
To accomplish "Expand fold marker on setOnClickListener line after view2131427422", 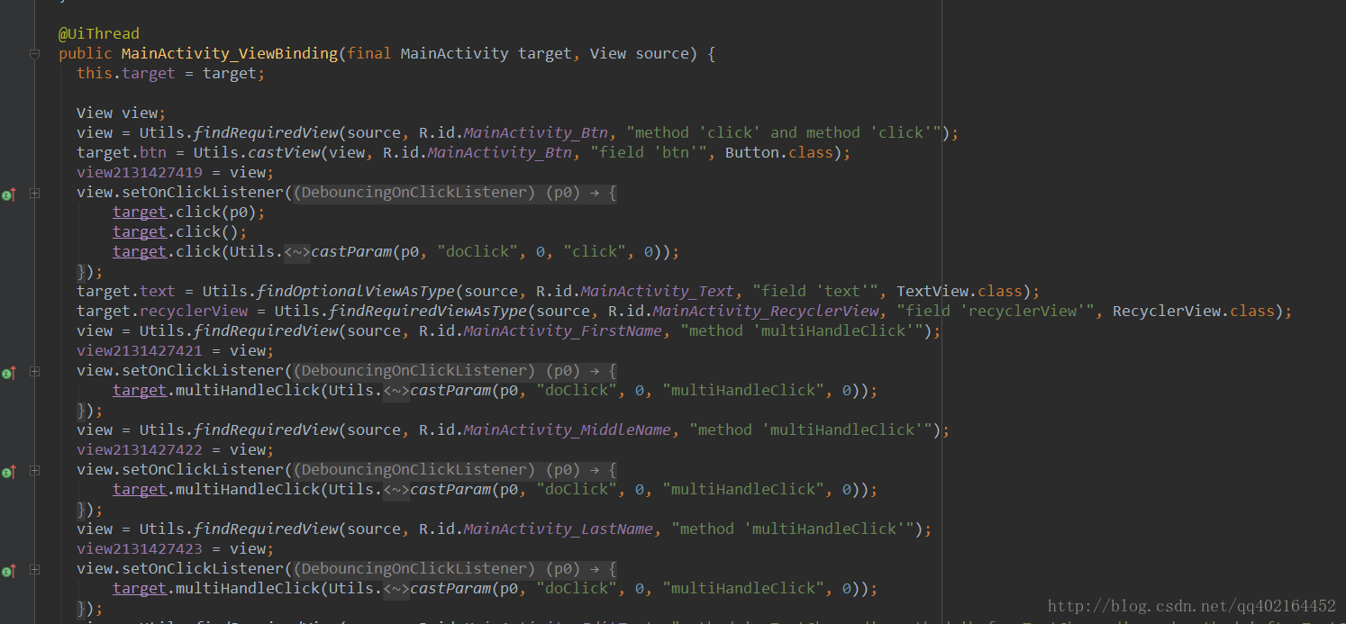I will pyautogui.click(x=34, y=470).
